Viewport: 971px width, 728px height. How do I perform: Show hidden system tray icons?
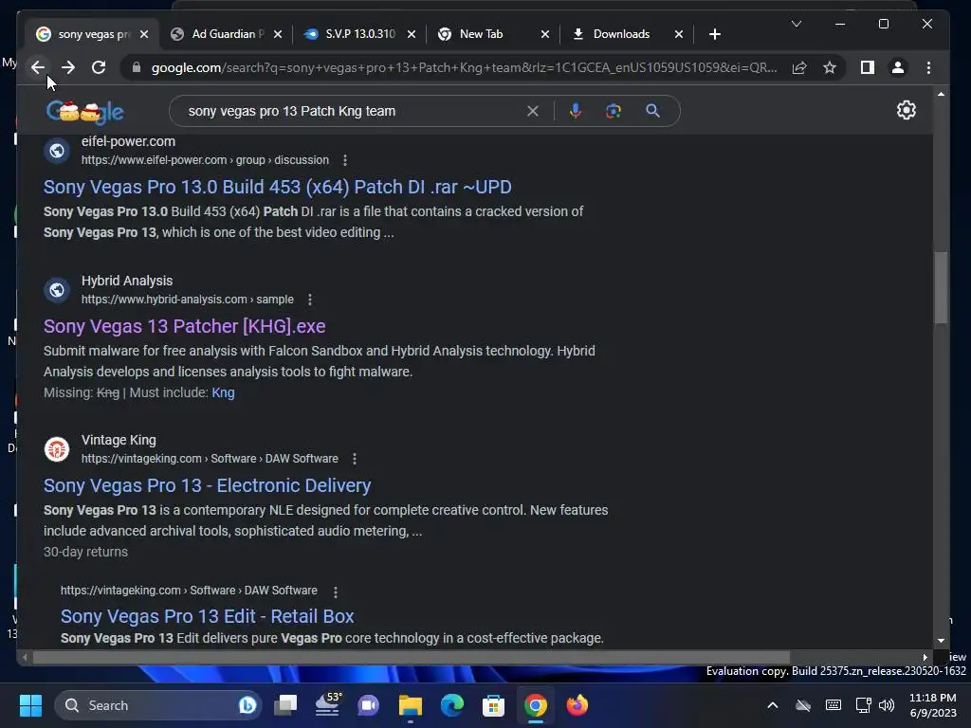click(x=772, y=705)
